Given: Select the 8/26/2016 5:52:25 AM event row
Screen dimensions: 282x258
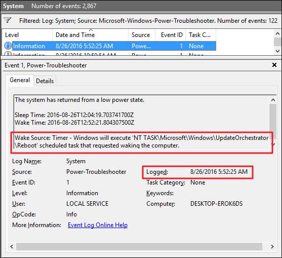Looking at the screenshot, I should click(x=110, y=46).
